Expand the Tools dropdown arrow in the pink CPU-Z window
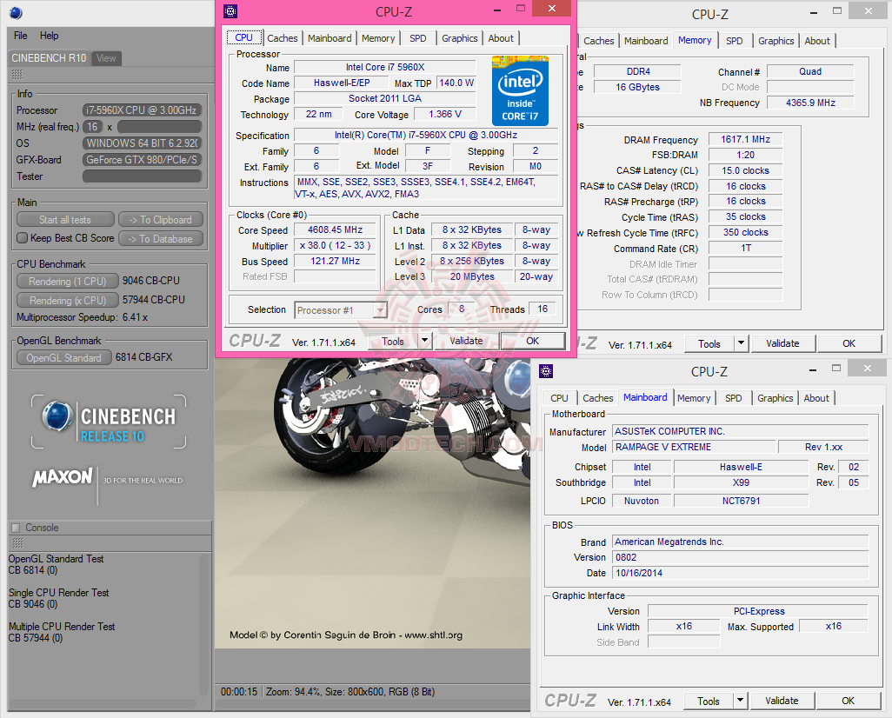The image size is (892, 718). click(x=425, y=342)
